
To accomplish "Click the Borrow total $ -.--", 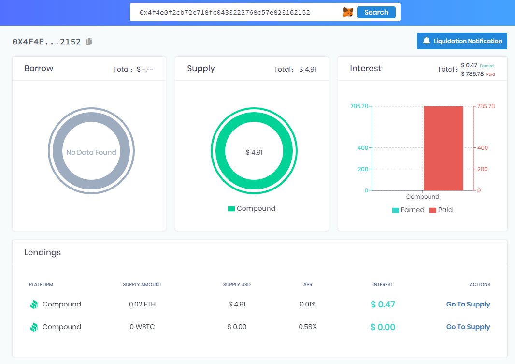I will pos(144,69).
